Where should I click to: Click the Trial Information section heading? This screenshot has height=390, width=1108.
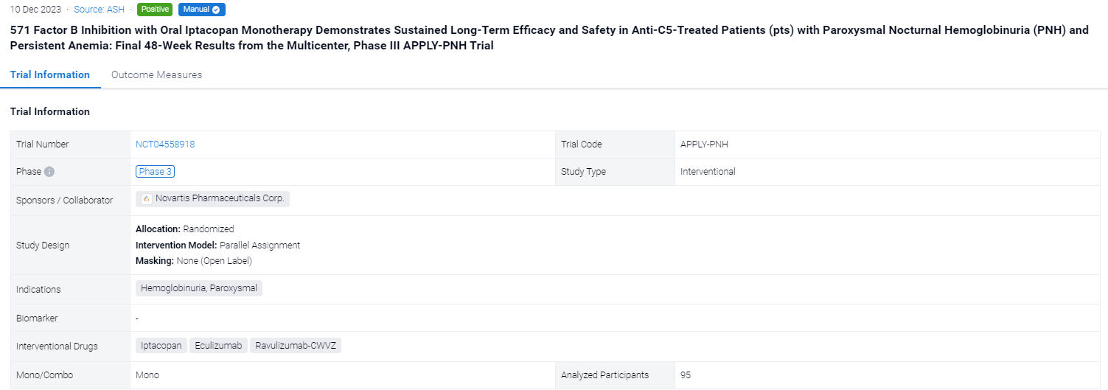[x=50, y=111]
